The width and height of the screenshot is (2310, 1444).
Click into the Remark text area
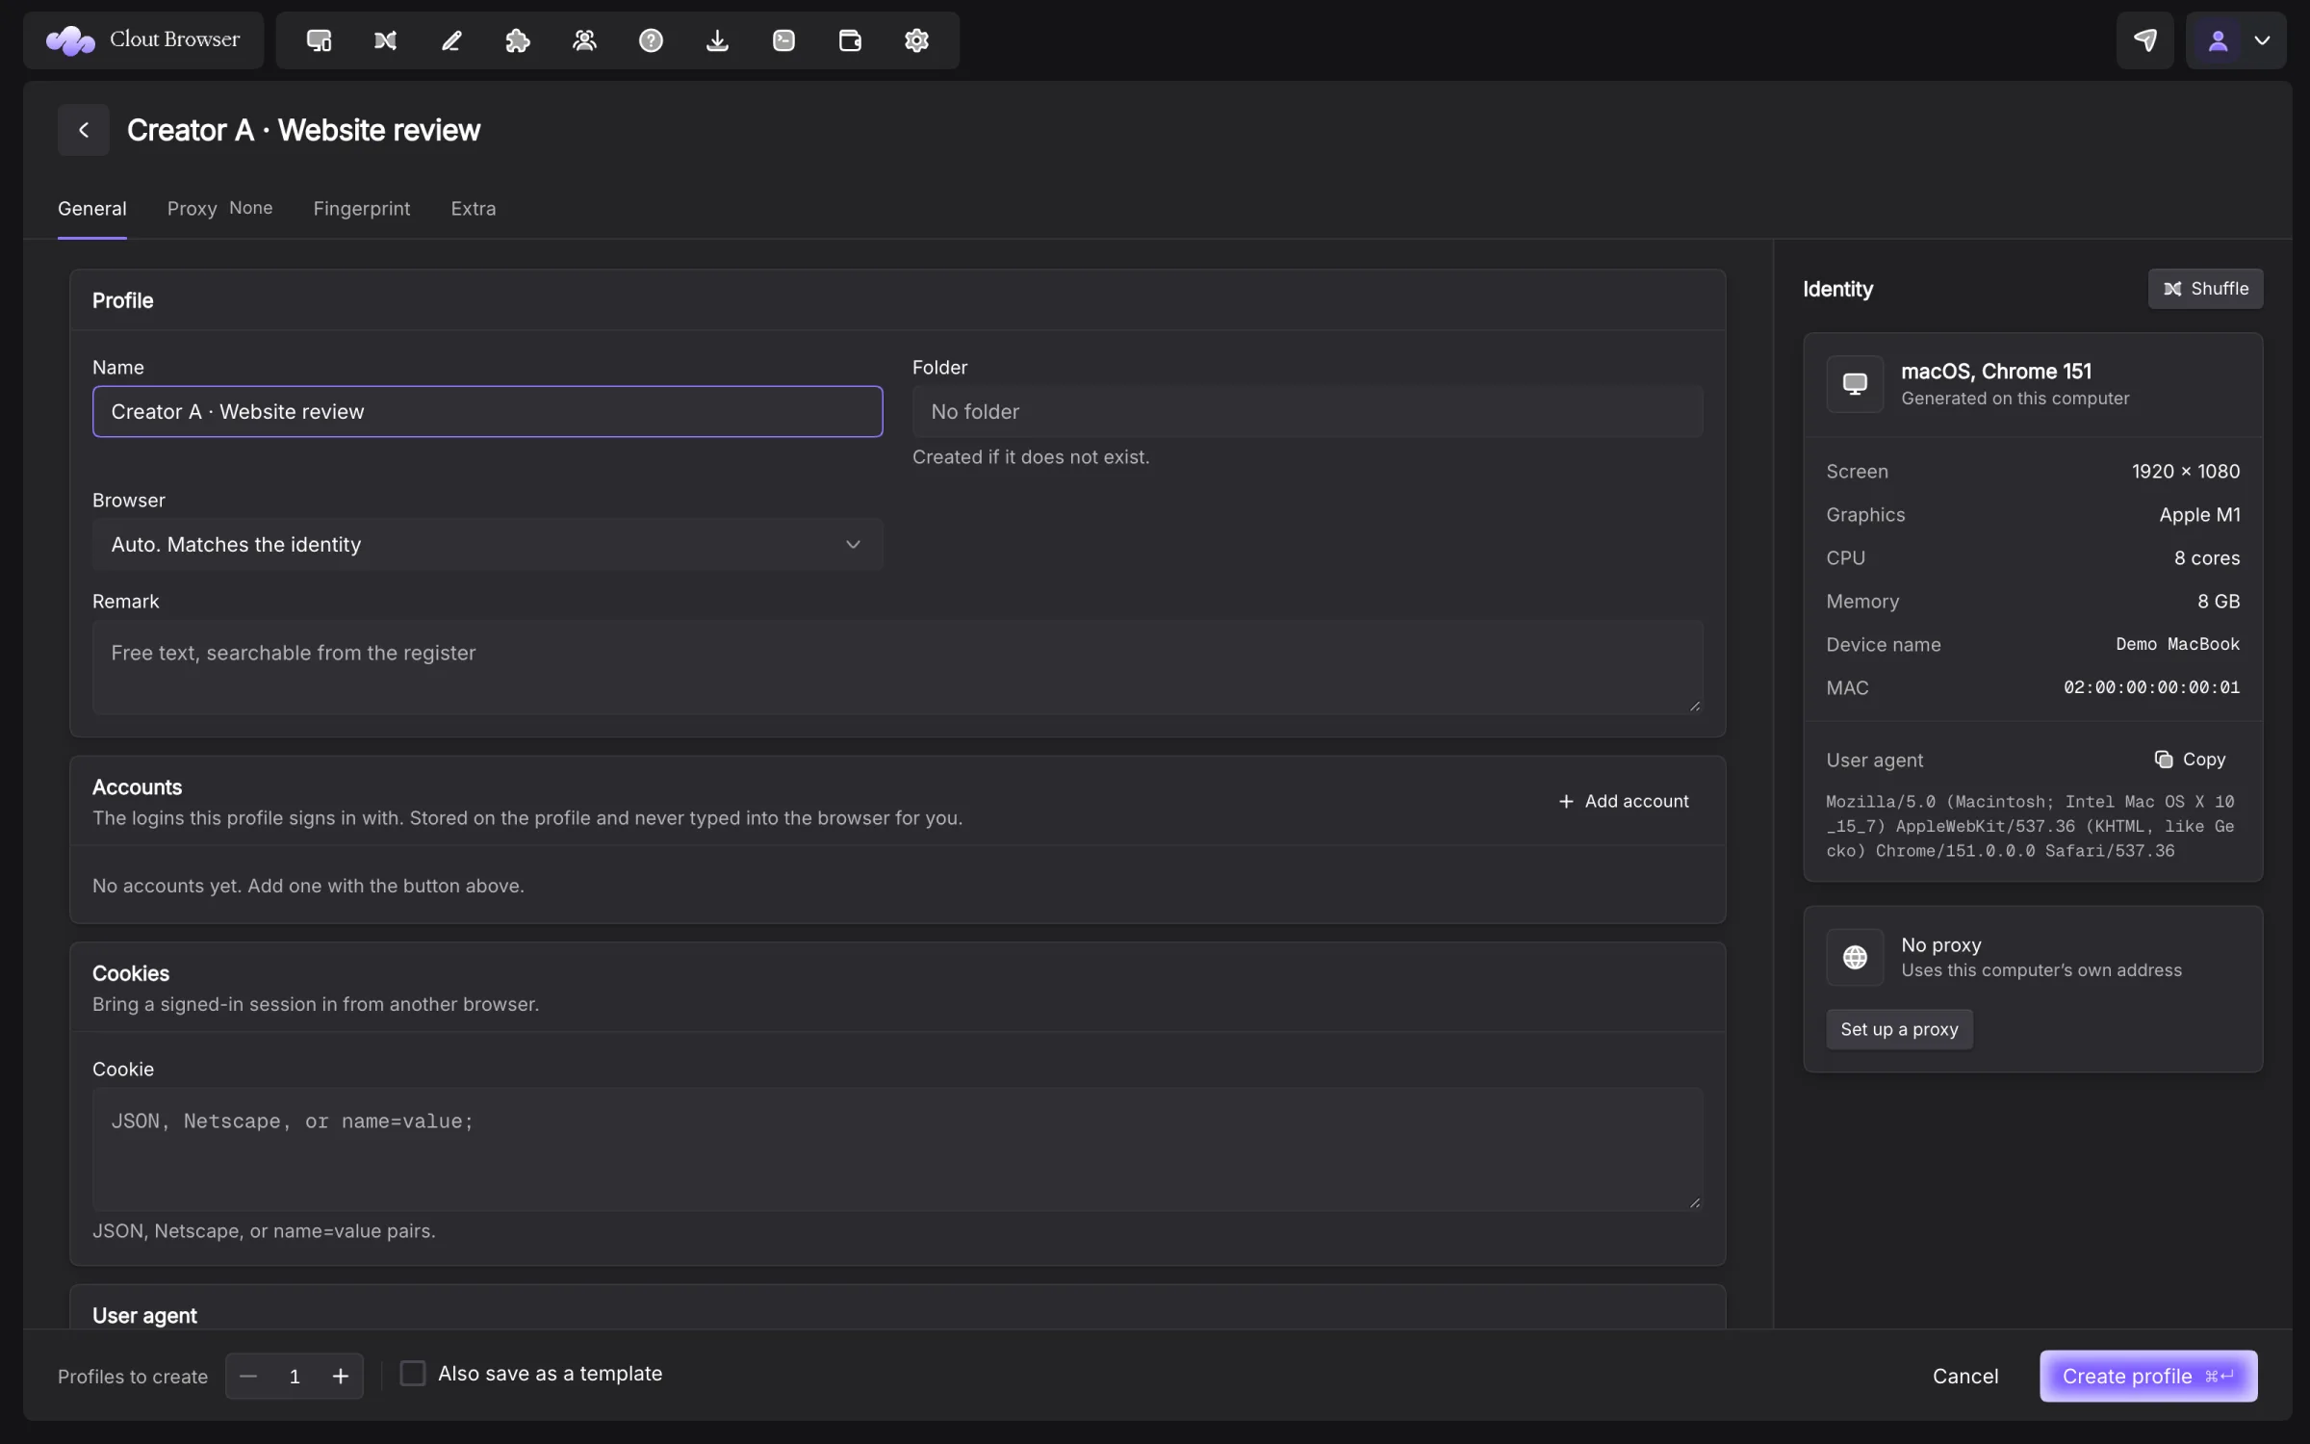(897, 667)
